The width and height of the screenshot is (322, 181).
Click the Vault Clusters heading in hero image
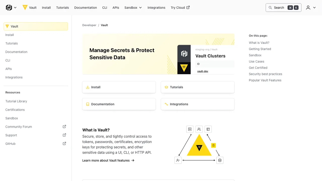pyautogui.click(x=210, y=56)
